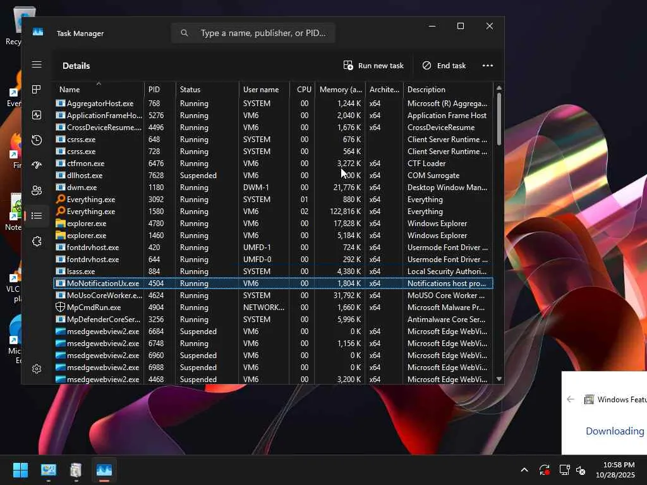Open the Startup apps page icon
The width and height of the screenshot is (647, 485).
pos(37,165)
